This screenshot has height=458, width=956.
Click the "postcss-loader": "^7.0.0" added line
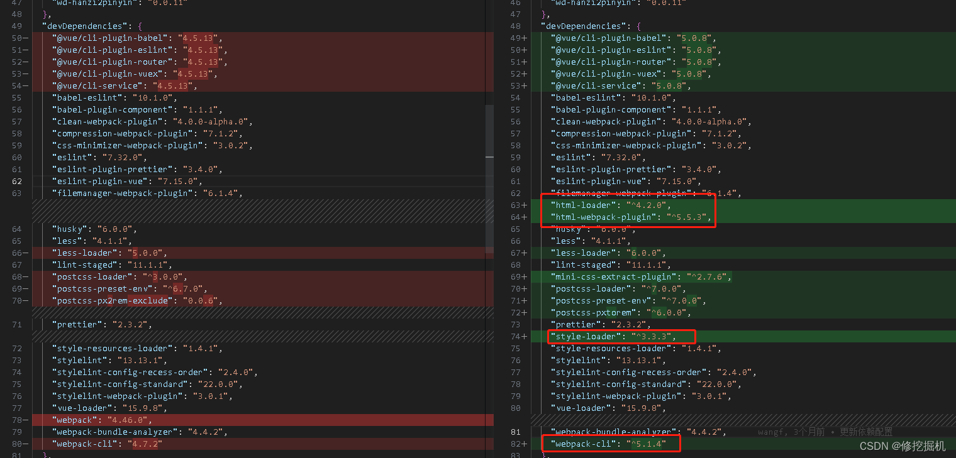tap(743, 289)
